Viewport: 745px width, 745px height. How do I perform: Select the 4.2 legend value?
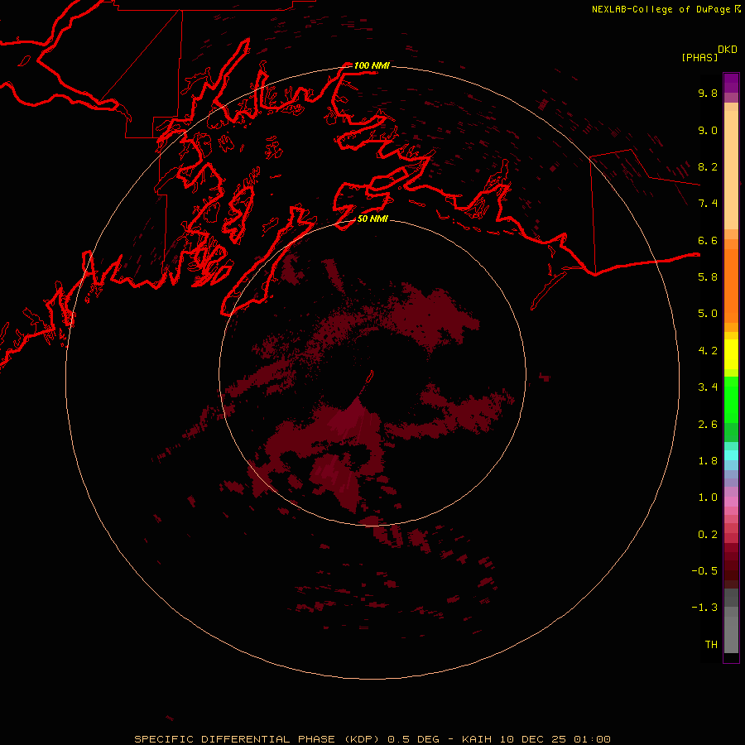(x=708, y=351)
